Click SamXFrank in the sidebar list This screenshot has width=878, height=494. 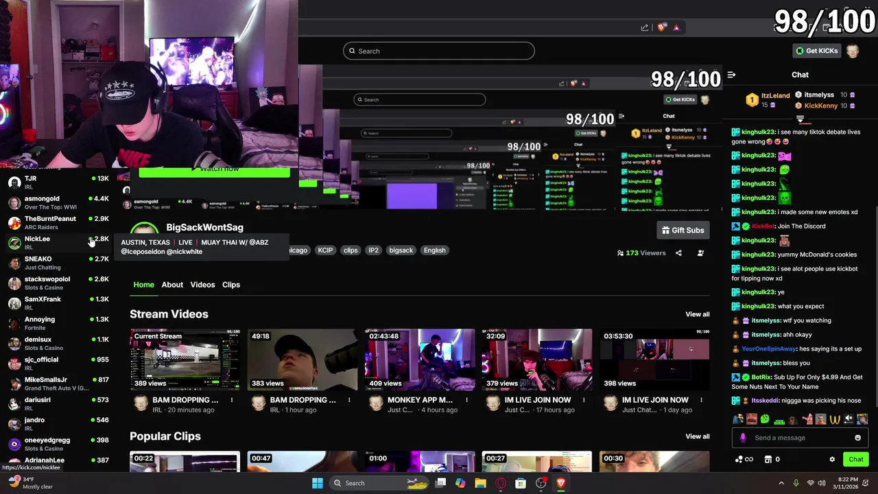click(x=58, y=303)
